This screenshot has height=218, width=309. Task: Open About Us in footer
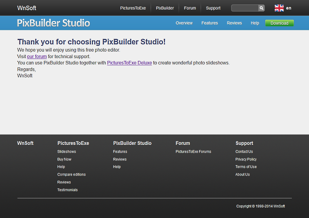pyautogui.click(x=242, y=175)
